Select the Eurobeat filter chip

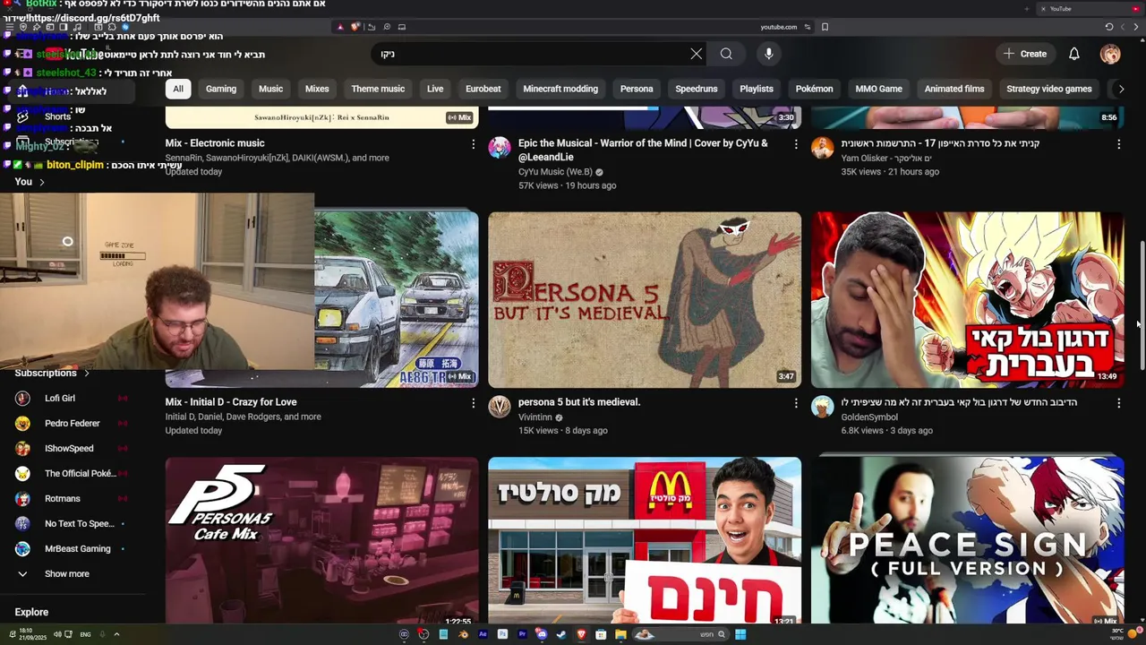[483, 89]
